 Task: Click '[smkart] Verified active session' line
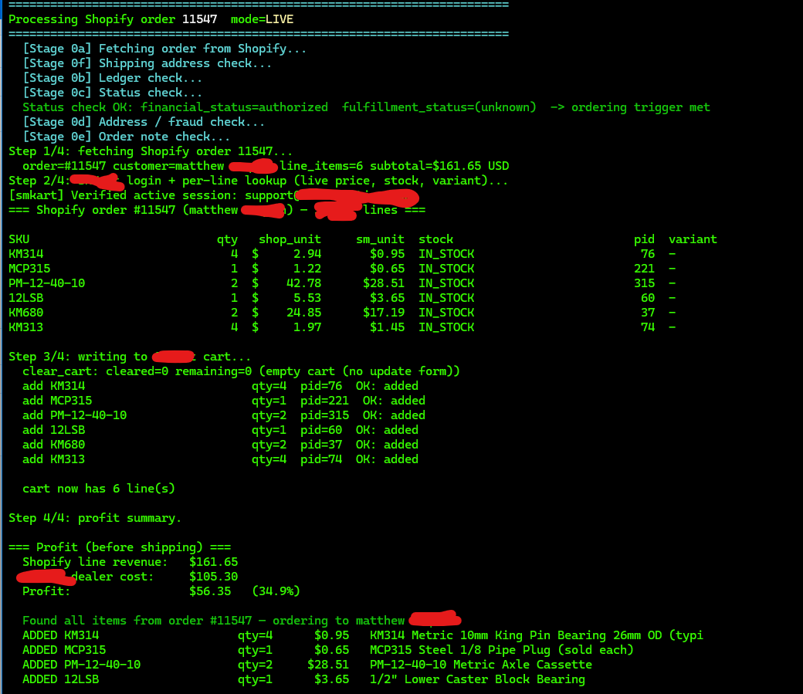pos(214,195)
